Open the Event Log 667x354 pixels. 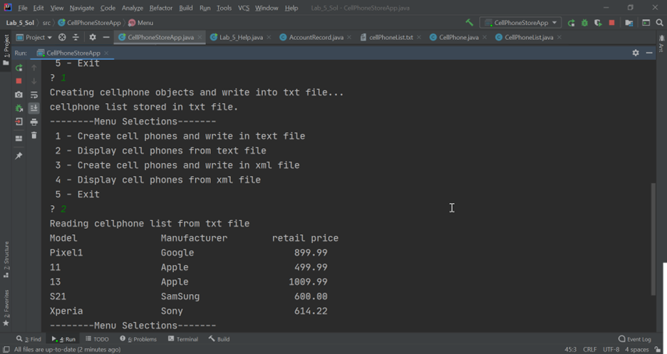point(635,339)
